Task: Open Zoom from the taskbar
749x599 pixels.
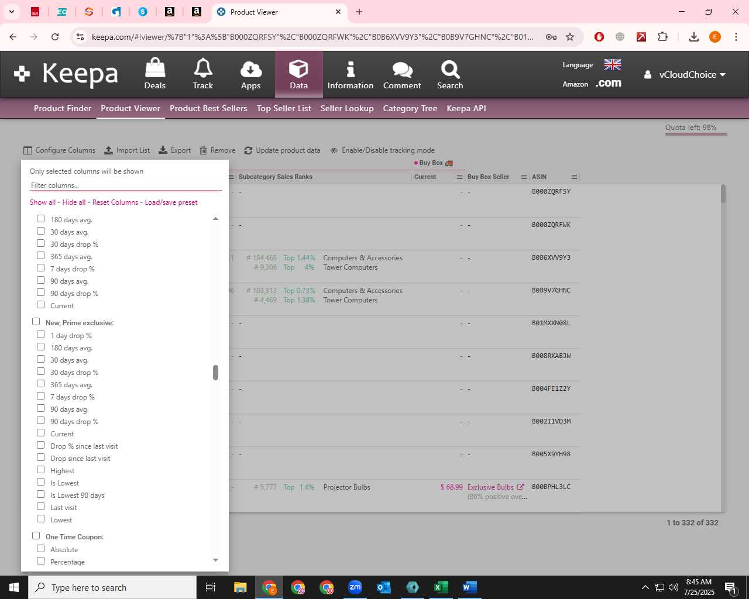Action: tap(355, 587)
